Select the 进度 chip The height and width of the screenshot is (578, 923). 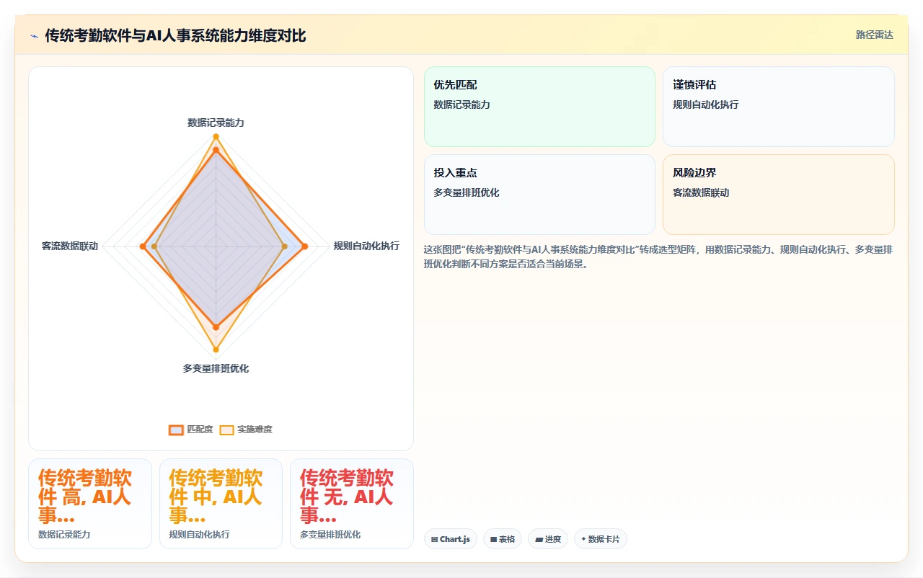(548, 539)
